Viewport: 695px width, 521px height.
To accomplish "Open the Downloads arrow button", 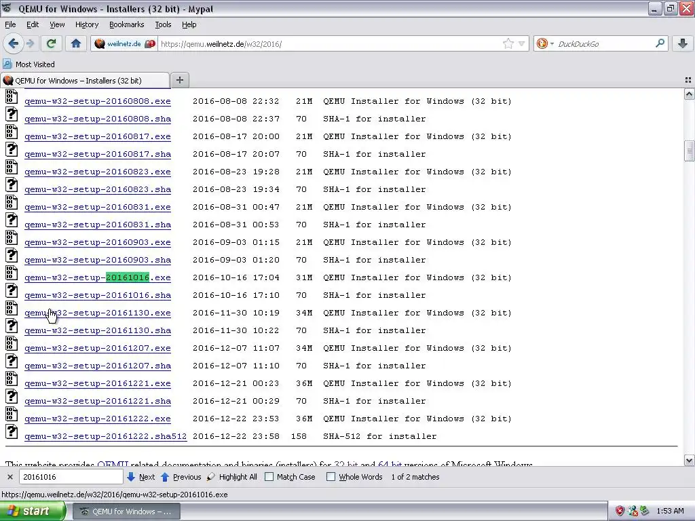I will point(683,43).
